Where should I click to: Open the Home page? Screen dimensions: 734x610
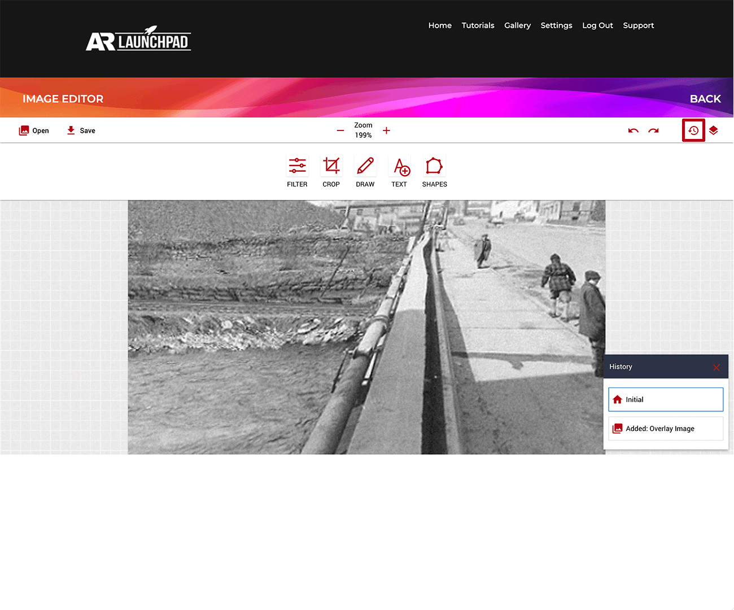point(440,25)
